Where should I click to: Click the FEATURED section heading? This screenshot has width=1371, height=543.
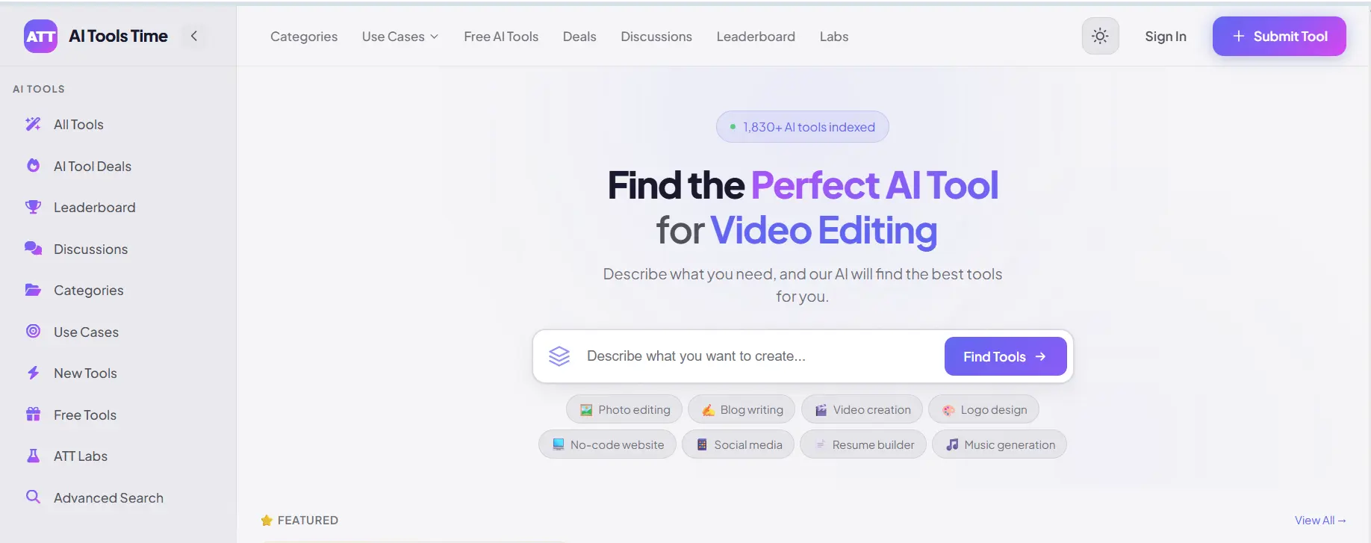point(308,520)
